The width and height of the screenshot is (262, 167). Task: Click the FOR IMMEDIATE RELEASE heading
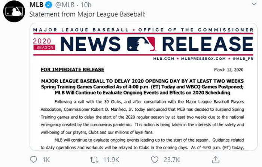click(x=73, y=70)
